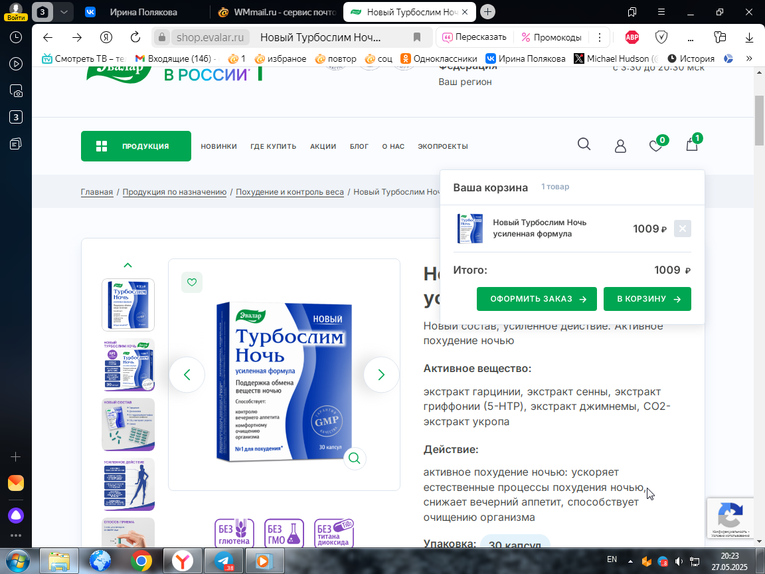The image size is (765, 574).
Task: Zoom the product image with the magnifier icon
Action: pos(355,458)
